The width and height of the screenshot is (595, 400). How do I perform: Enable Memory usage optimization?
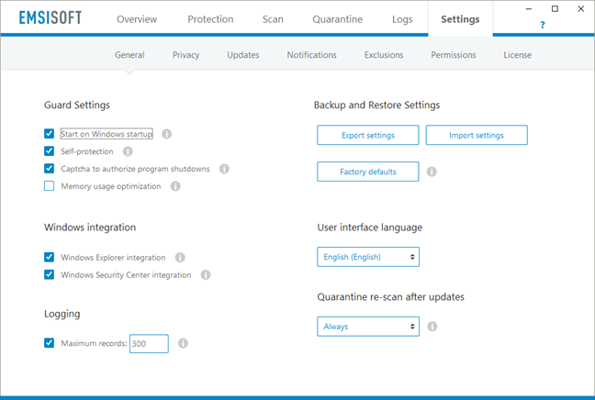point(49,186)
